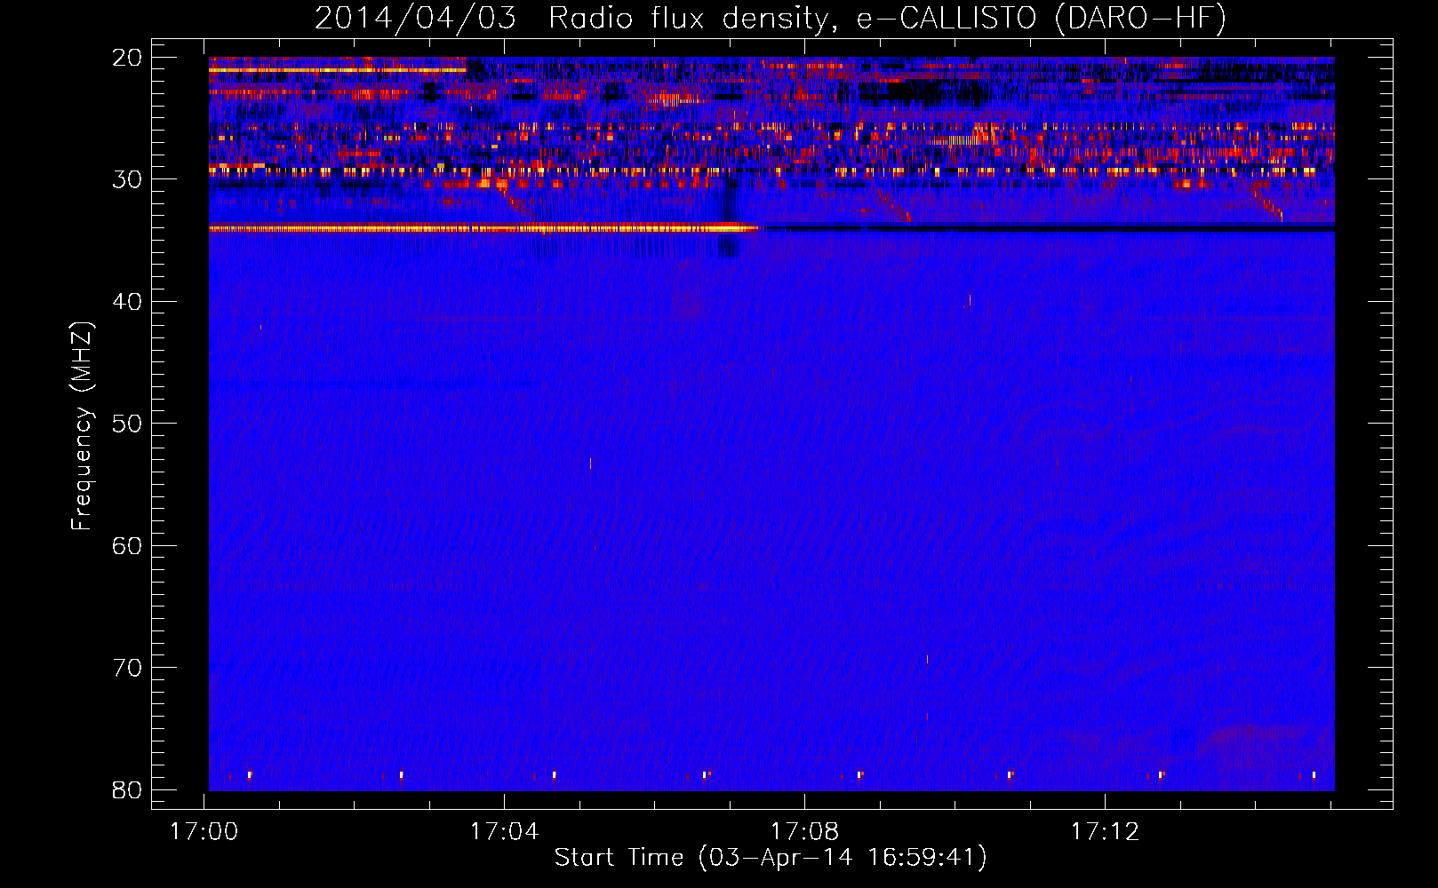The height and width of the screenshot is (888, 1438).
Task: Click the 'Frequency (MHZ)' axis label
Action: pos(82,426)
